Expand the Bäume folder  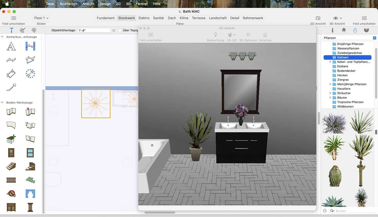(330, 97)
